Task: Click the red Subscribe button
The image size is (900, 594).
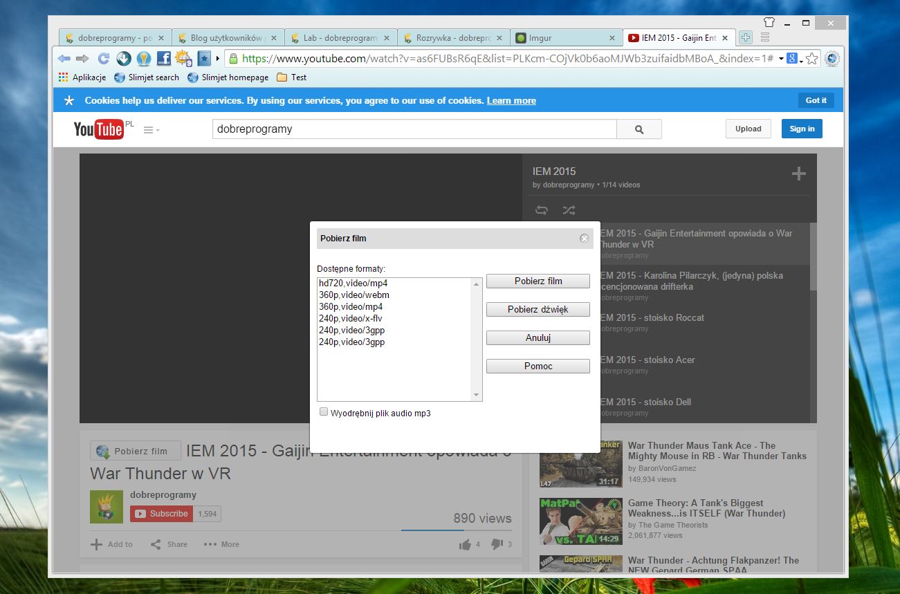Action: [x=161, y=514]
